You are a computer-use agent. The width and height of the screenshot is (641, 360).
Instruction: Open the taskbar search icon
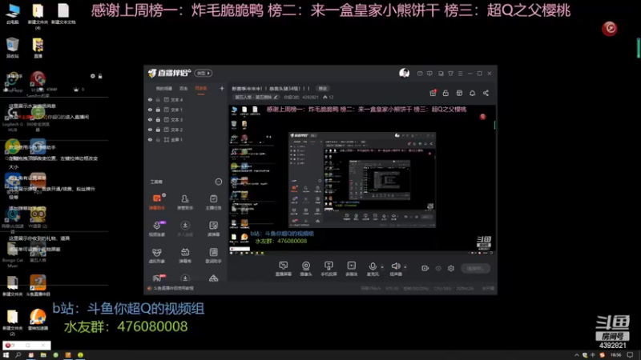click(x=18, y=355)
